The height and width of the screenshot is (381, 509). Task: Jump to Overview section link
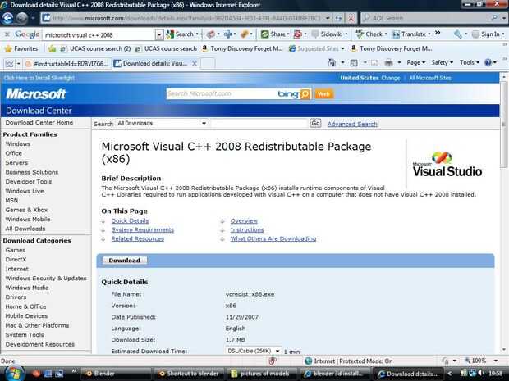[244, 220]
